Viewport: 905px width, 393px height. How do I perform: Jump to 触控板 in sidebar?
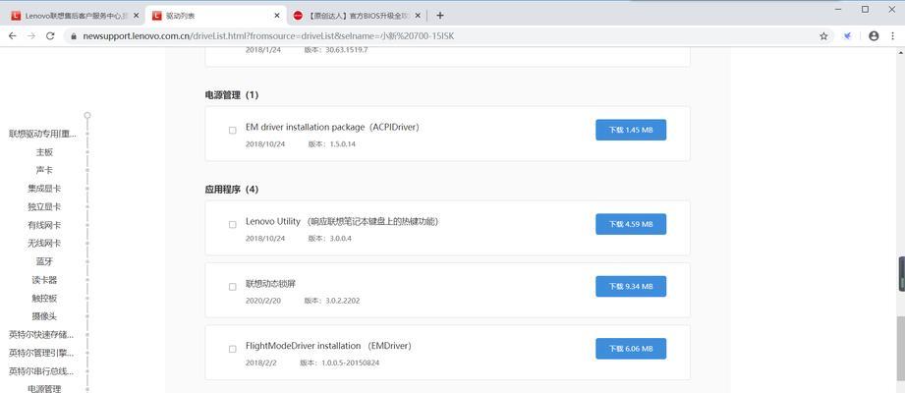point(44,299)
